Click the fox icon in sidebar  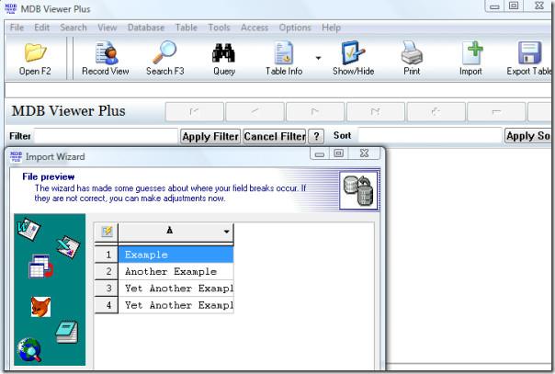(40, 306)
